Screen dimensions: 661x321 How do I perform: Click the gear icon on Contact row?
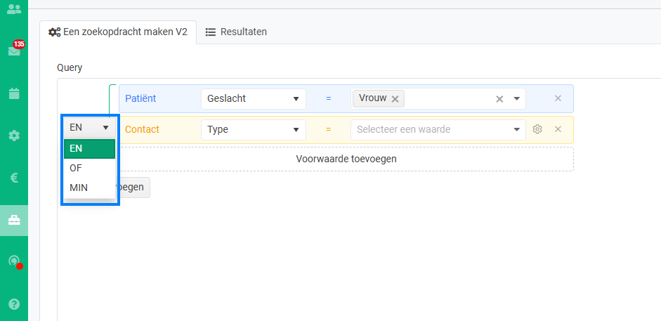point(537,129)
